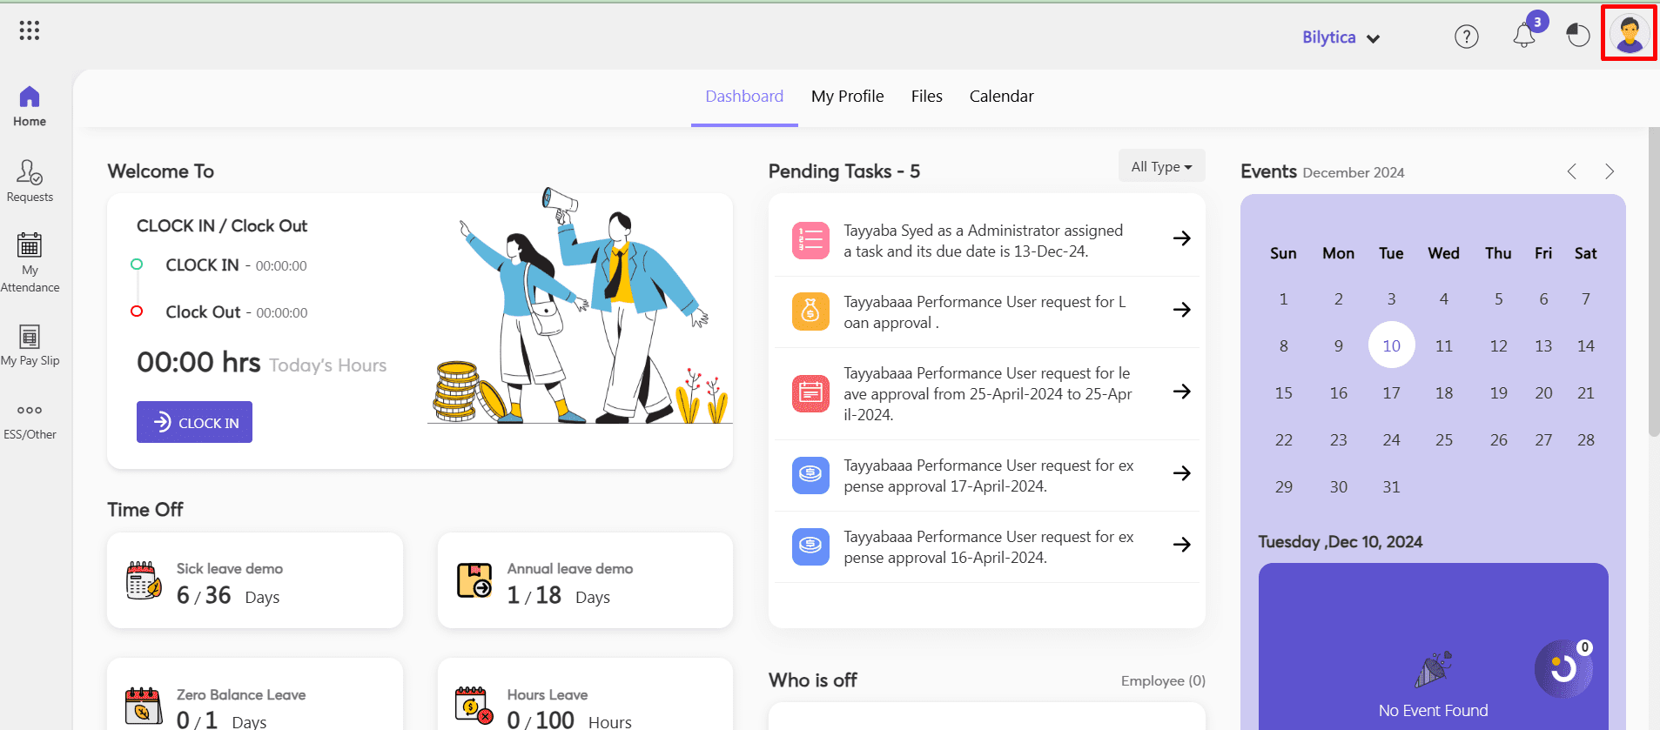Click the user profile avatar
This screenshot has height=730, width=1660.
click(1629, 34)
